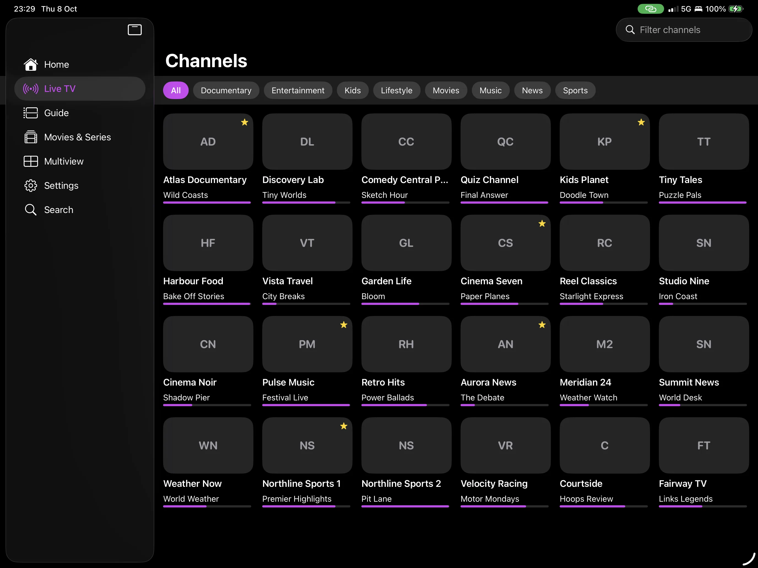The width and height of the screenshot is (758, 568).
Task: Show Movies channels
Action: [446, 90]
